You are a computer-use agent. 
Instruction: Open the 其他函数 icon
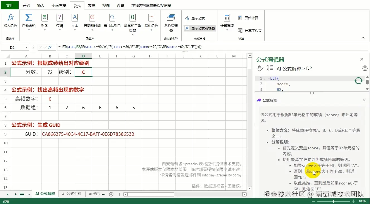151,18
